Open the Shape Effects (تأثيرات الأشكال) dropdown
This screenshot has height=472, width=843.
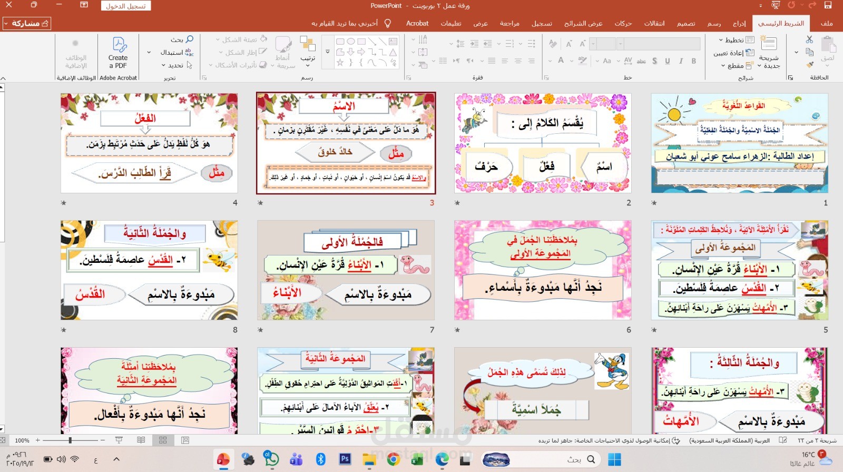pyautogui.click(x=238, y=65)
